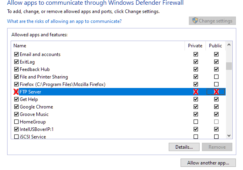This screenshot has height=170, width=243.
Task: Select the Feedback Hub list entry
Action: [x=34, y=69]
